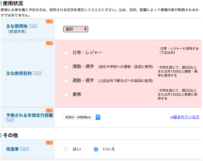Click the その他 section heading

(10, 135)
